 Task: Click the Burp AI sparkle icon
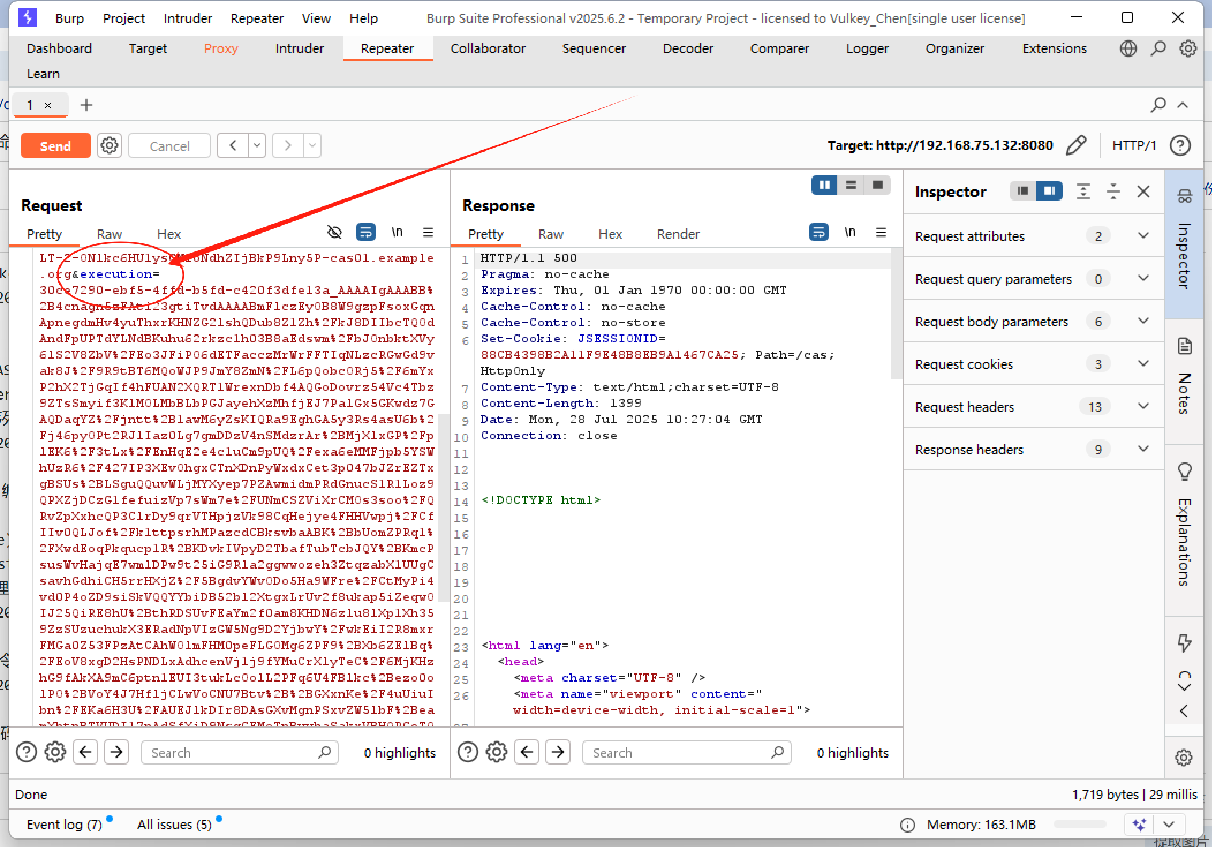(x=1139, y=825)
